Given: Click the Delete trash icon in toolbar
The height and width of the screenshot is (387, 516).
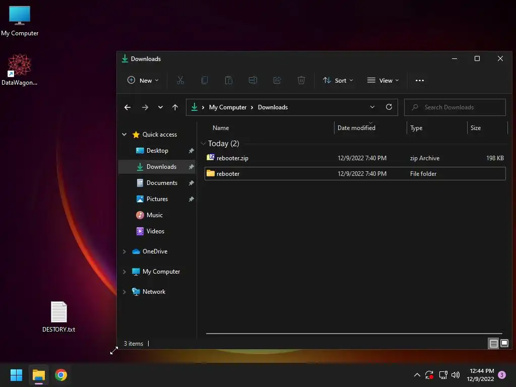Looking at the screenshot, I should tap(301, 80).
